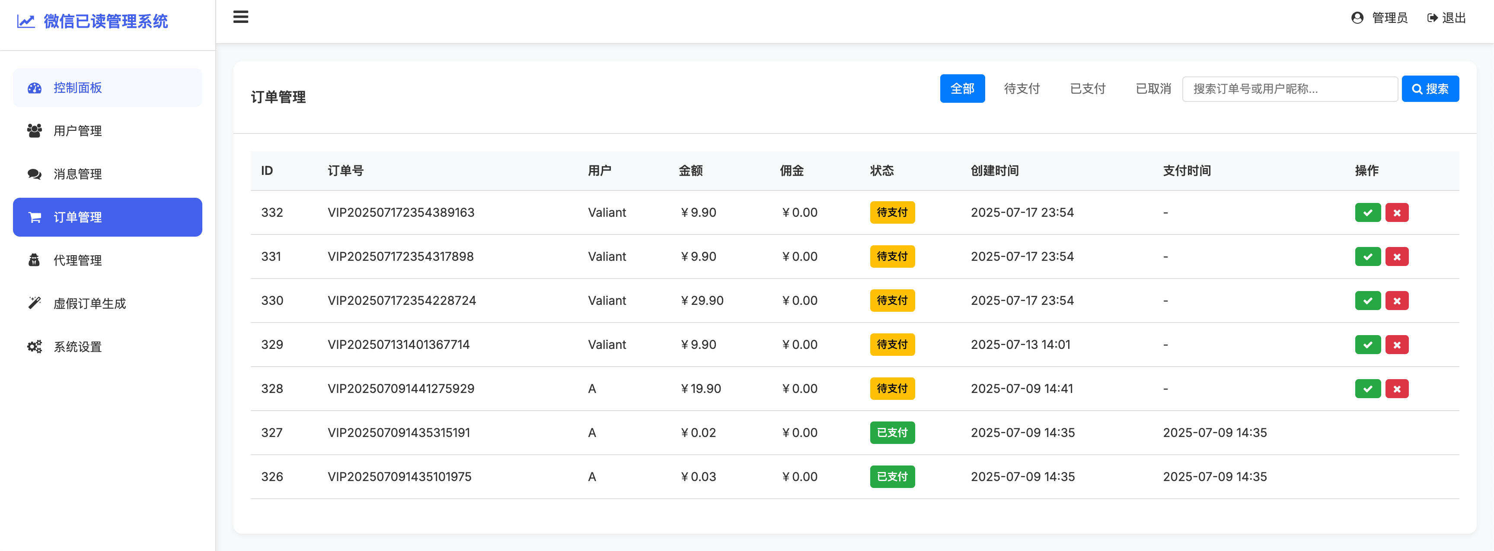Click the admin profile icon in header
The width and height of the screenshot is (1494, 551).
point(1356,17)
